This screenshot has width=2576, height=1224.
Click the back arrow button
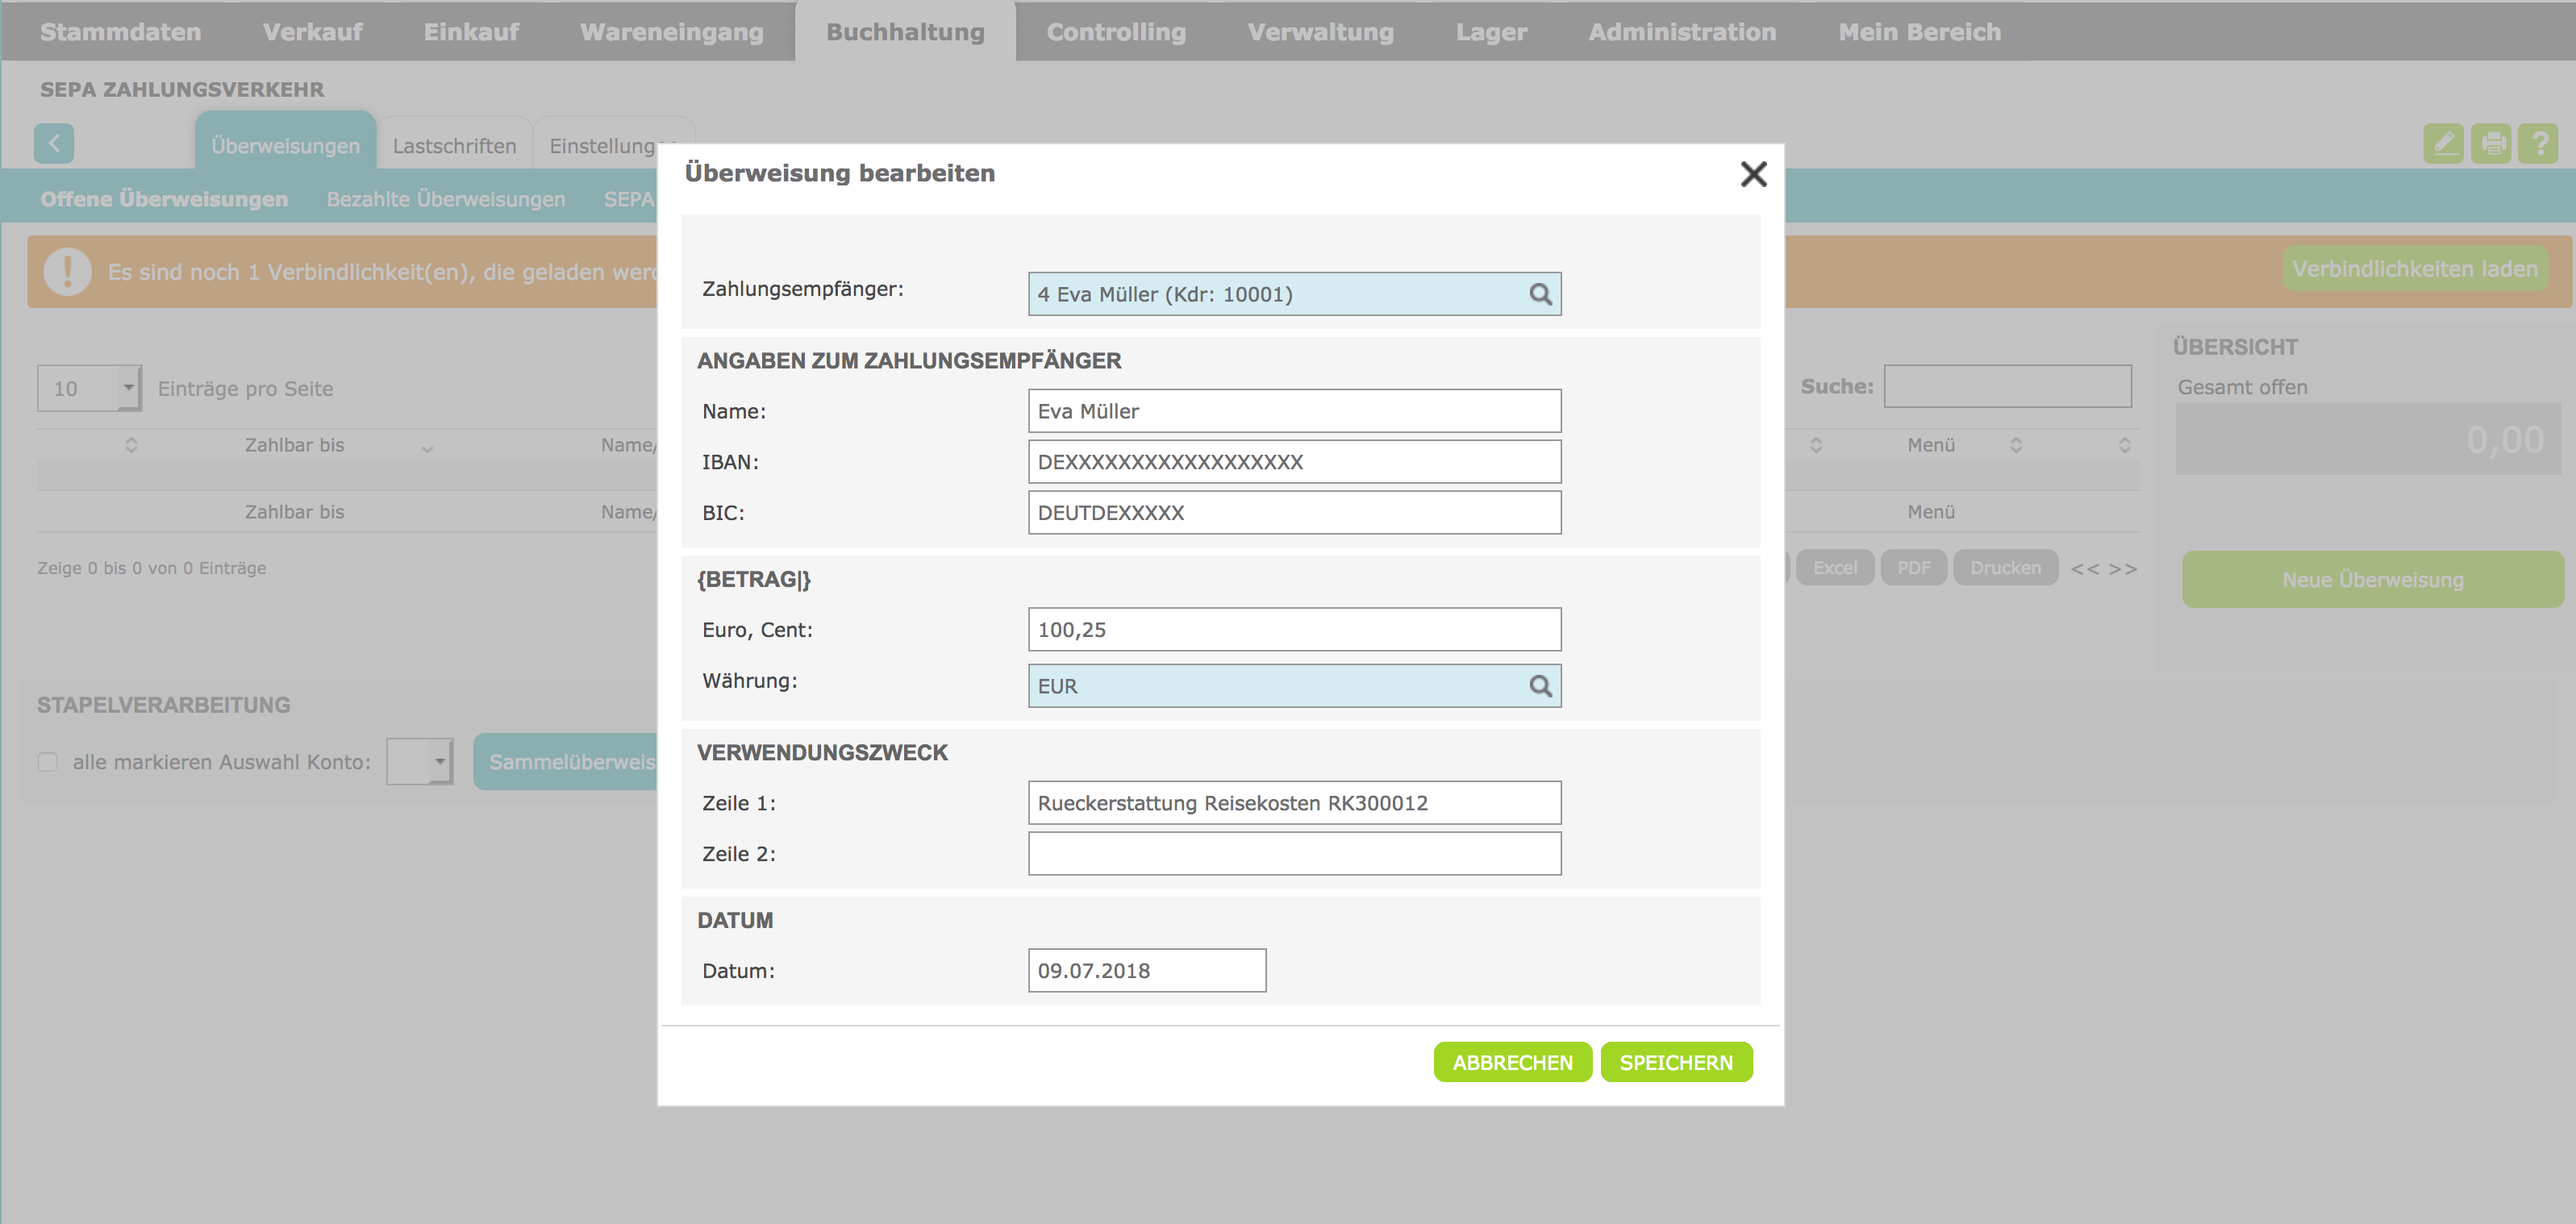[x=54, y=144]
